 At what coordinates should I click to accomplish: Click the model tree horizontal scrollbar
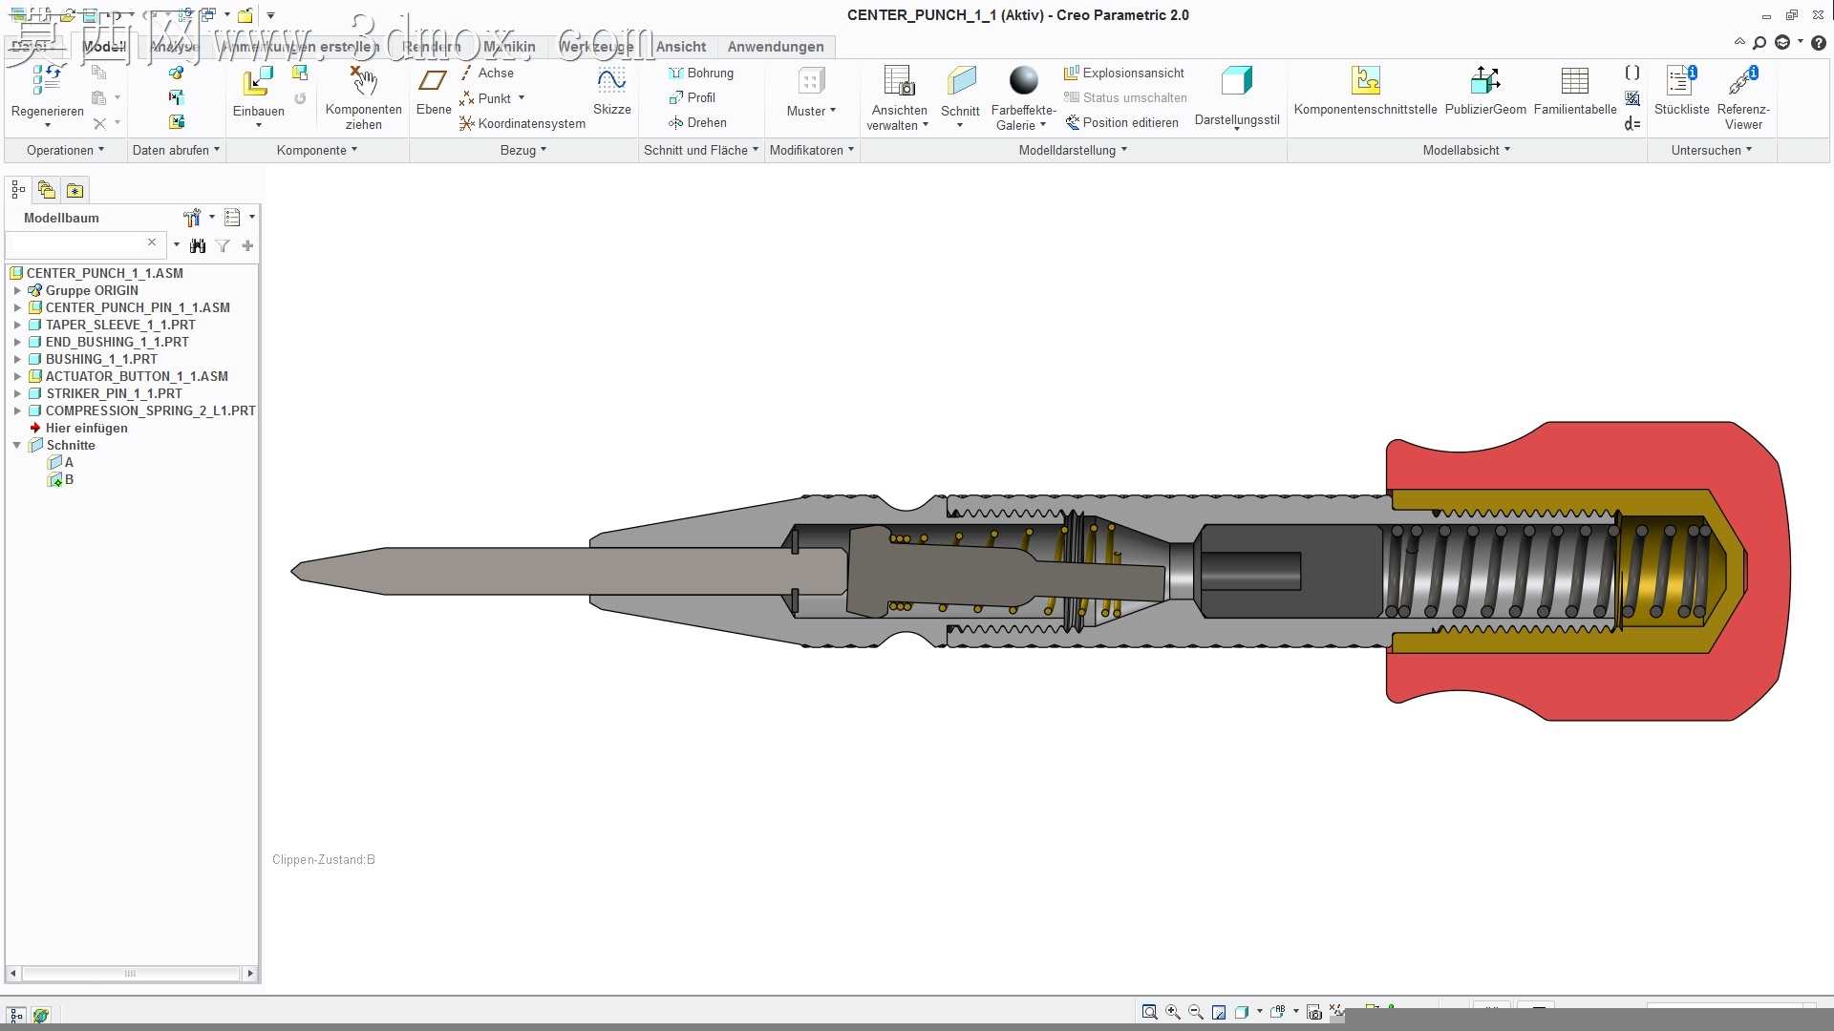pos(131,974)
